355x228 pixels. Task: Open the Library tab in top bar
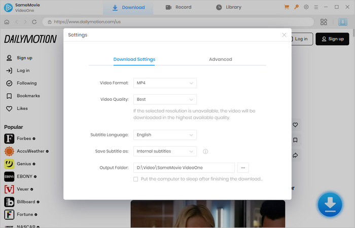point(228,7)
